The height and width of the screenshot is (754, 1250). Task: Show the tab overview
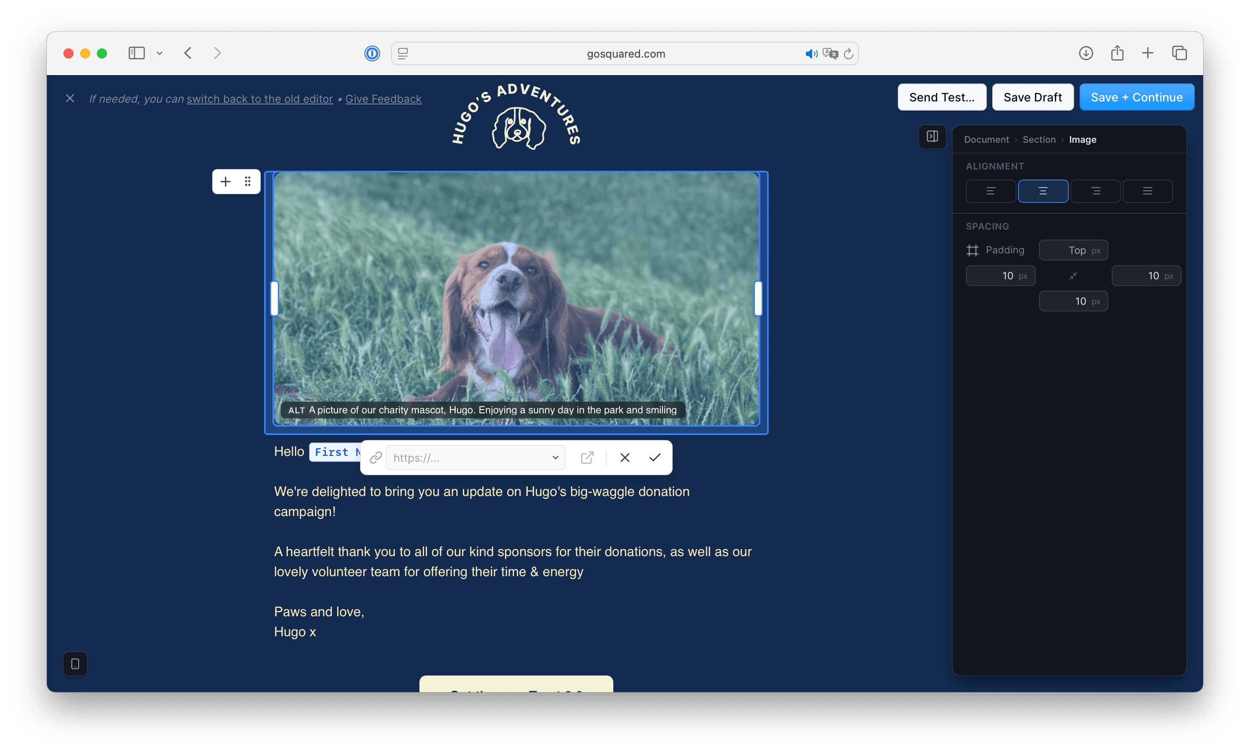(x=1179, y=53)
